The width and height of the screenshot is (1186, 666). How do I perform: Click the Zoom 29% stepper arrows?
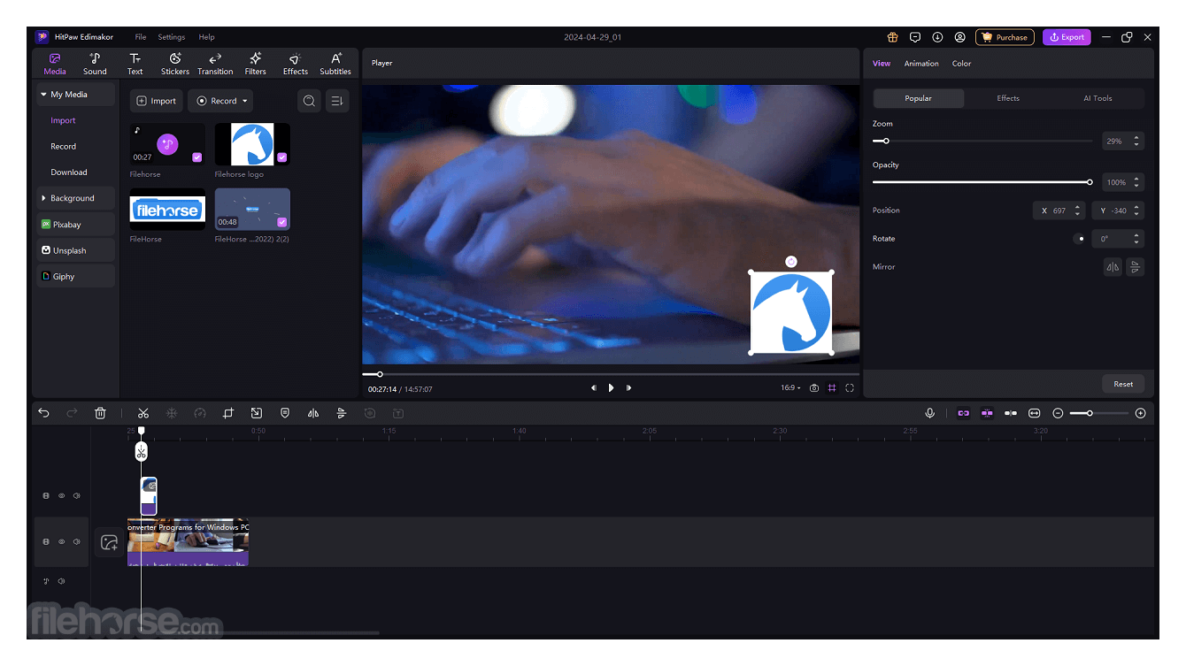pyautogui.click(x=1136, y=141)
